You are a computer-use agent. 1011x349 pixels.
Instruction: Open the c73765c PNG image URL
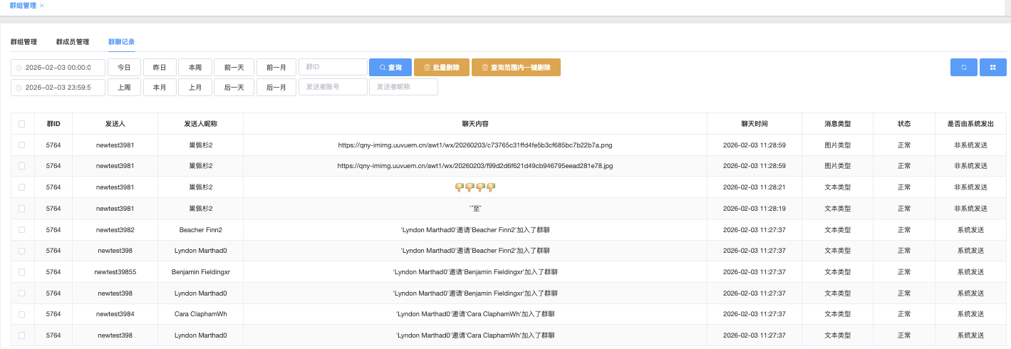point(475,145)
